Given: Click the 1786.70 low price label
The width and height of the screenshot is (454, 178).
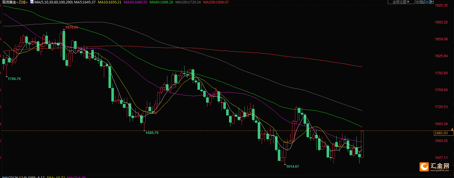Looking at the screenshot, I should (x=14, y=79).
